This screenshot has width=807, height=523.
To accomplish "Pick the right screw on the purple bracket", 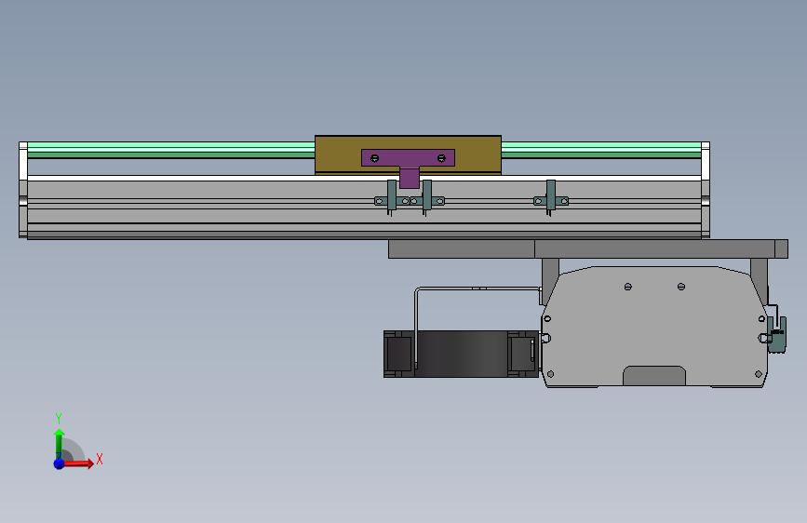I will 441,158.
